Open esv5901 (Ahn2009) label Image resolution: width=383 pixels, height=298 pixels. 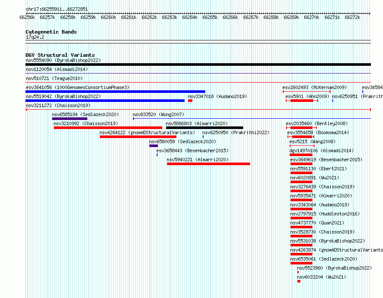click(308, 96)
